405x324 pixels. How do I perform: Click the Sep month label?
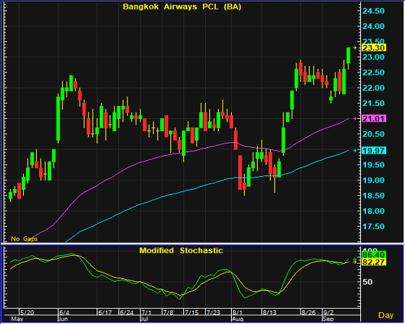coord(328,319)
